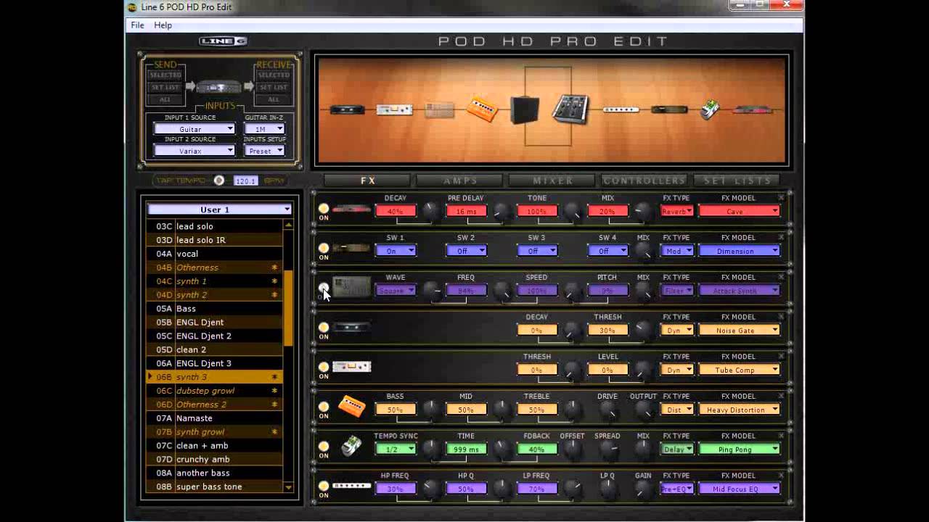
Task: Click the POD device icon in send/receive panel
Action: (218, 87)
